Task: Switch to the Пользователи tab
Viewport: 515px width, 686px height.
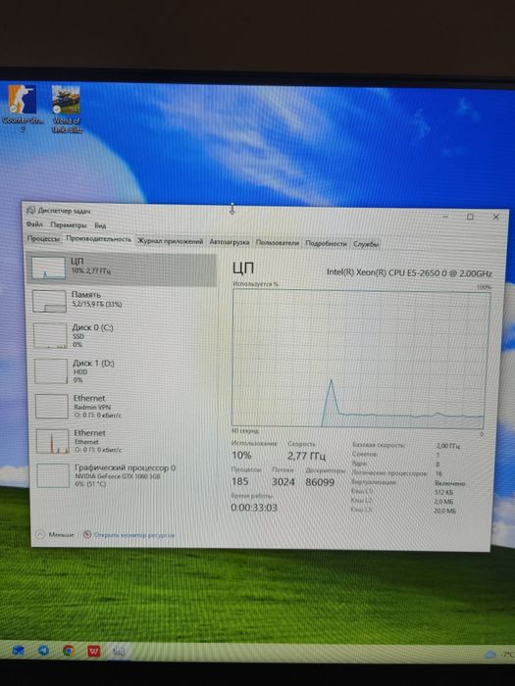Action: pyautogui.click(x=278, y=243)
